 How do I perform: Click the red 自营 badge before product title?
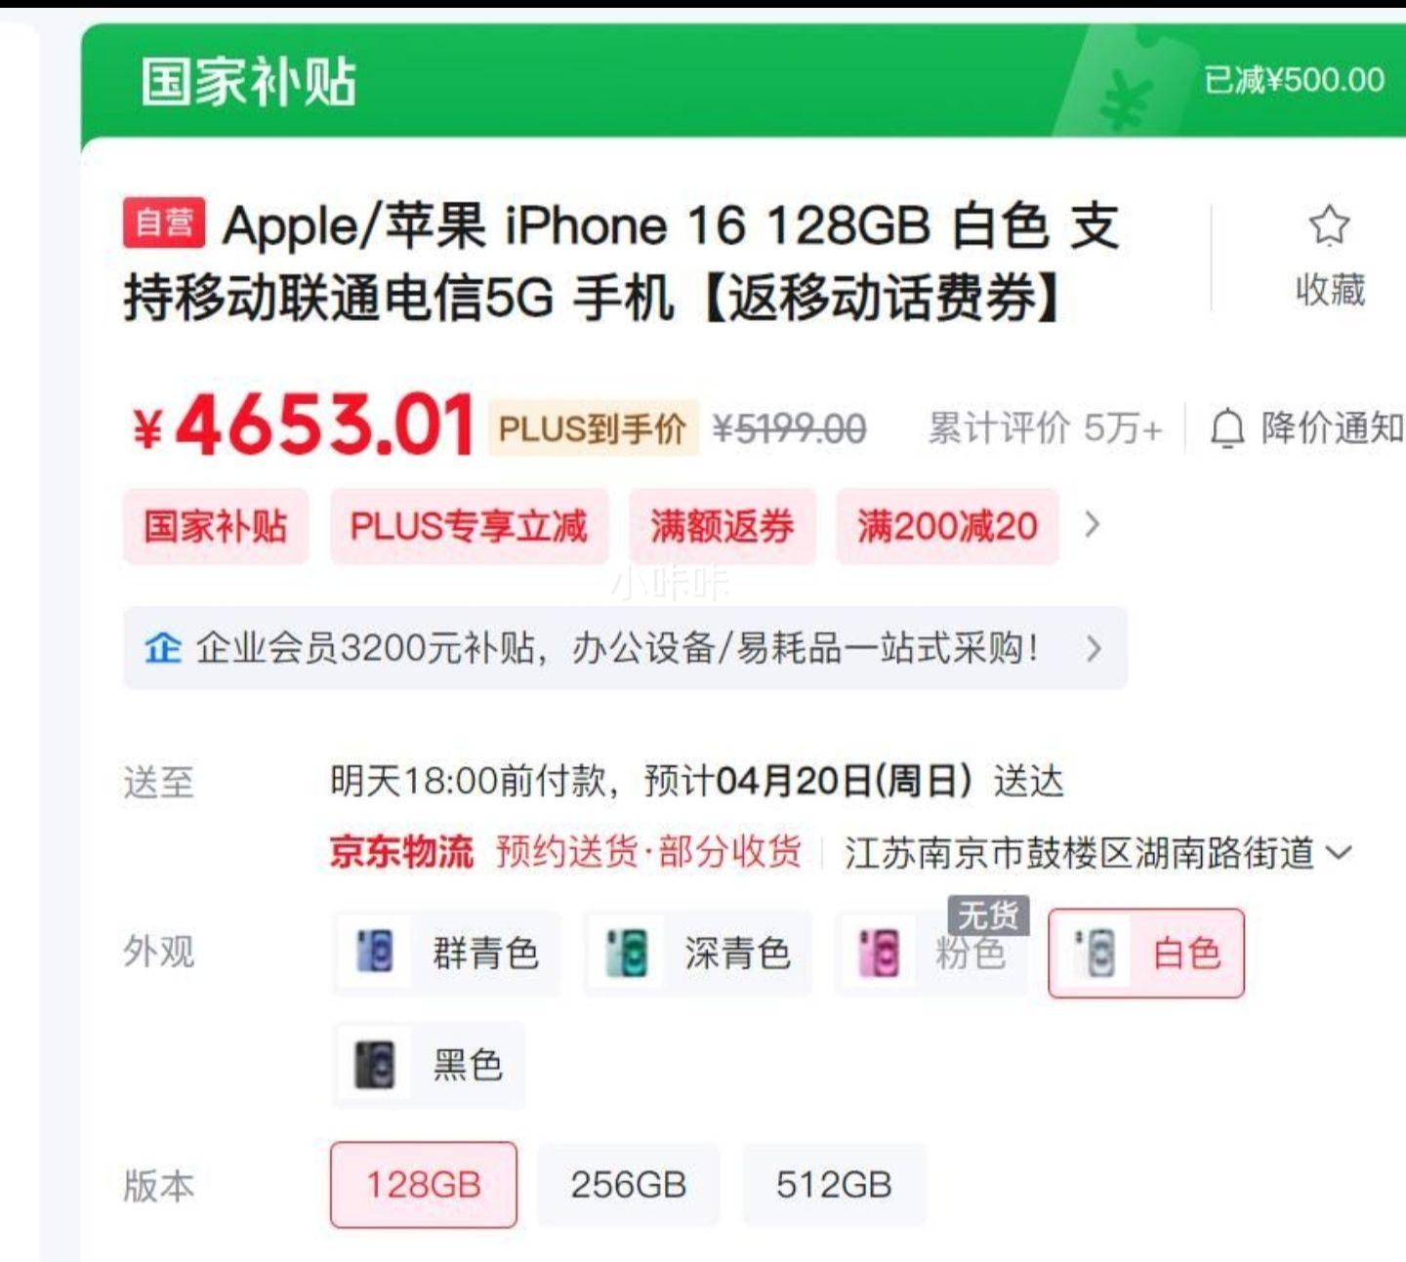164,223
